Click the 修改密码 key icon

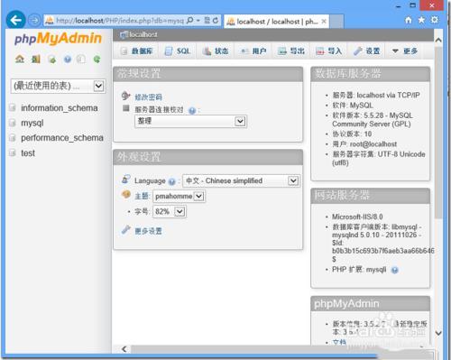pyautogui.click(x=125, y=96)
